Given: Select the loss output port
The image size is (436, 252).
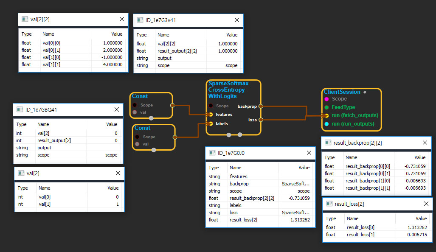Looking at the screenshot, I should pyautogui.click(x=261, y=120).
